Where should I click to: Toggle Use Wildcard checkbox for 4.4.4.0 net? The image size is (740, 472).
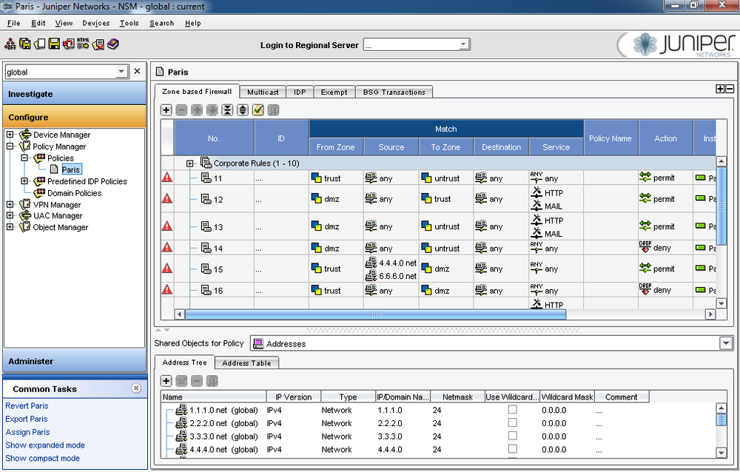coord(512,449)
